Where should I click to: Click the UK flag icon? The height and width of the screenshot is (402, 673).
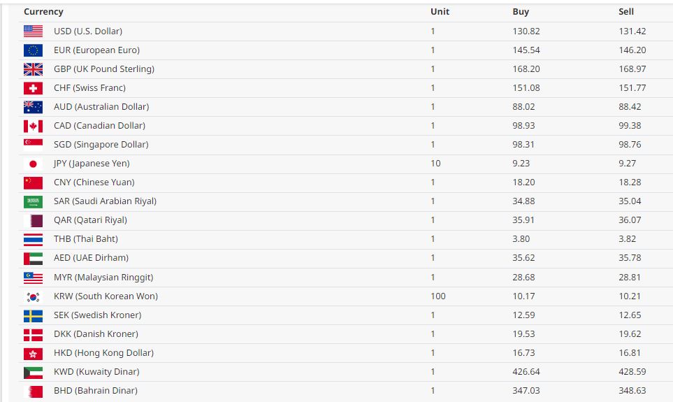[33, 69]
